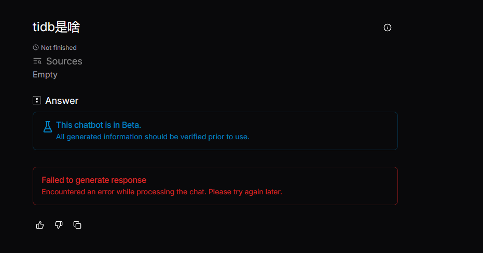Click the question title "tidb是啥"
The width and height of the screenshot is (483, 253).
pyautogui.click(x=56, y=28)
